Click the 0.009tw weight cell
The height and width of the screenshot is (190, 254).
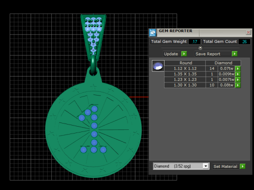(226, 74)
